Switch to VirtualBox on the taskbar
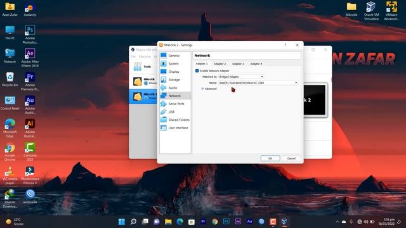The height and width of the screenshot is (228, 406). click(284, 222)
